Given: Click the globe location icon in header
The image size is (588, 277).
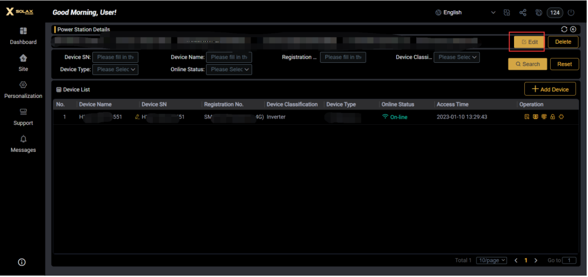Looking at the screenshot, I should [539, 13].
